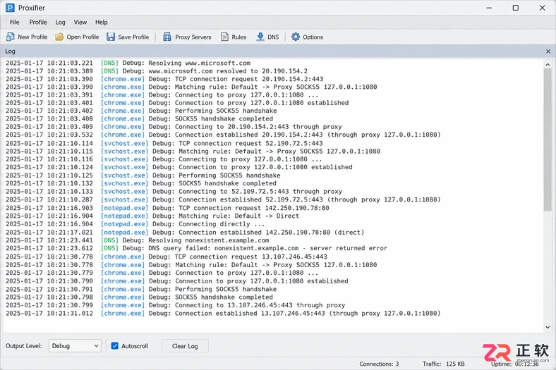556x370 pixels.
Task: Select 'Matching rule: Default -> Direct' line
Action: pyautogui.click(x=152, y=216)
